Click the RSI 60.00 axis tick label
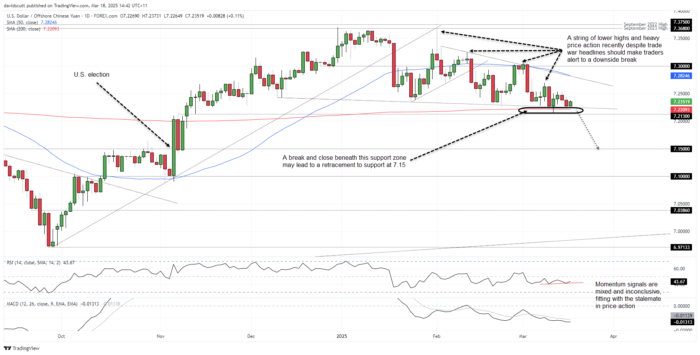The width and height of the screenshot is (700, 355). 679,269
